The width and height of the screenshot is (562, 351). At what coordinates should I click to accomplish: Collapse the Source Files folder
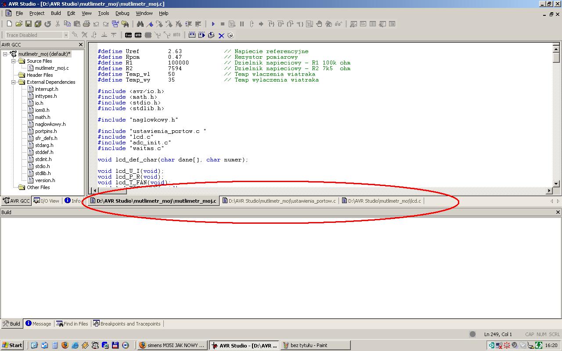pyautogui.click(x=13, y=61)
